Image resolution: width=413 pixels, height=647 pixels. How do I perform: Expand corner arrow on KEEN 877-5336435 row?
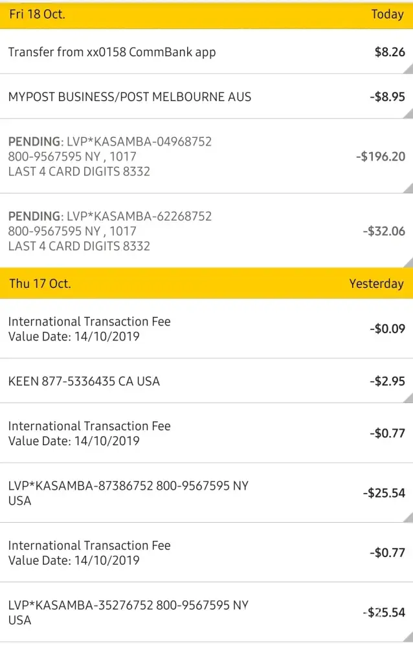point(408,398)
